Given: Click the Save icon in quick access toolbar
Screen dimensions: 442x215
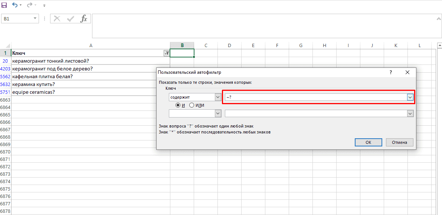Looking at the screenshot, I should point(4,5).
